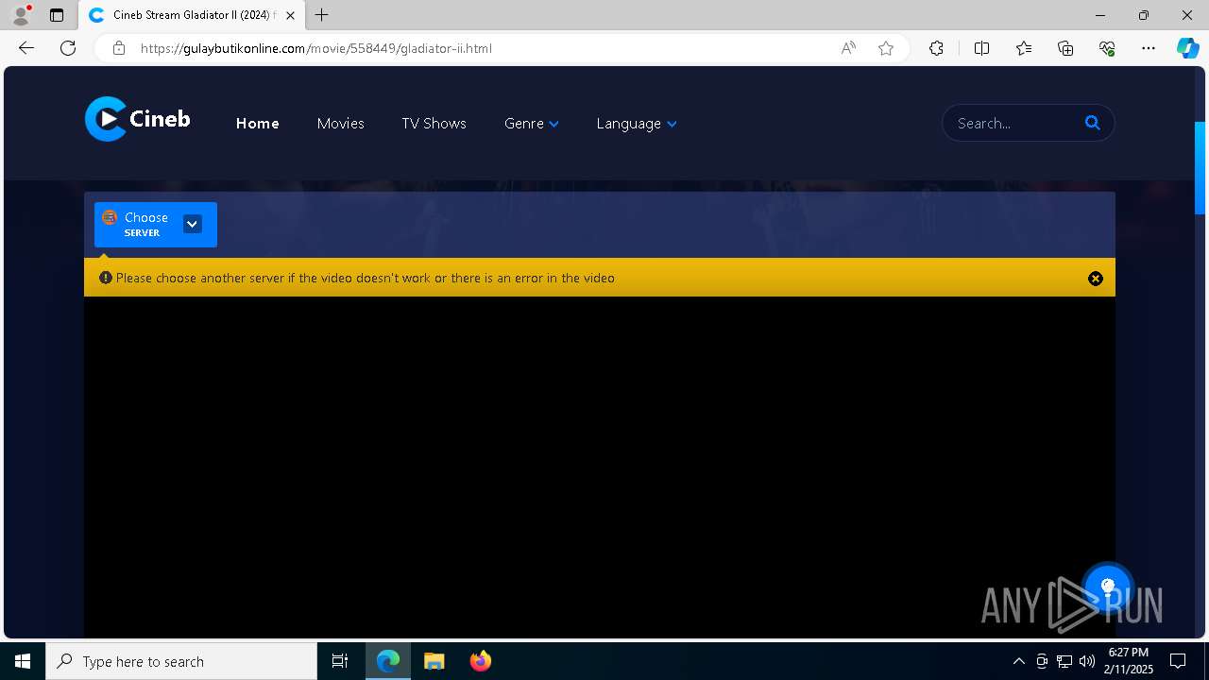Image resolution: width=1209 pixels, height=680 pixels.
Task: Open a new browser tab
Action: (x=322, y=15)
